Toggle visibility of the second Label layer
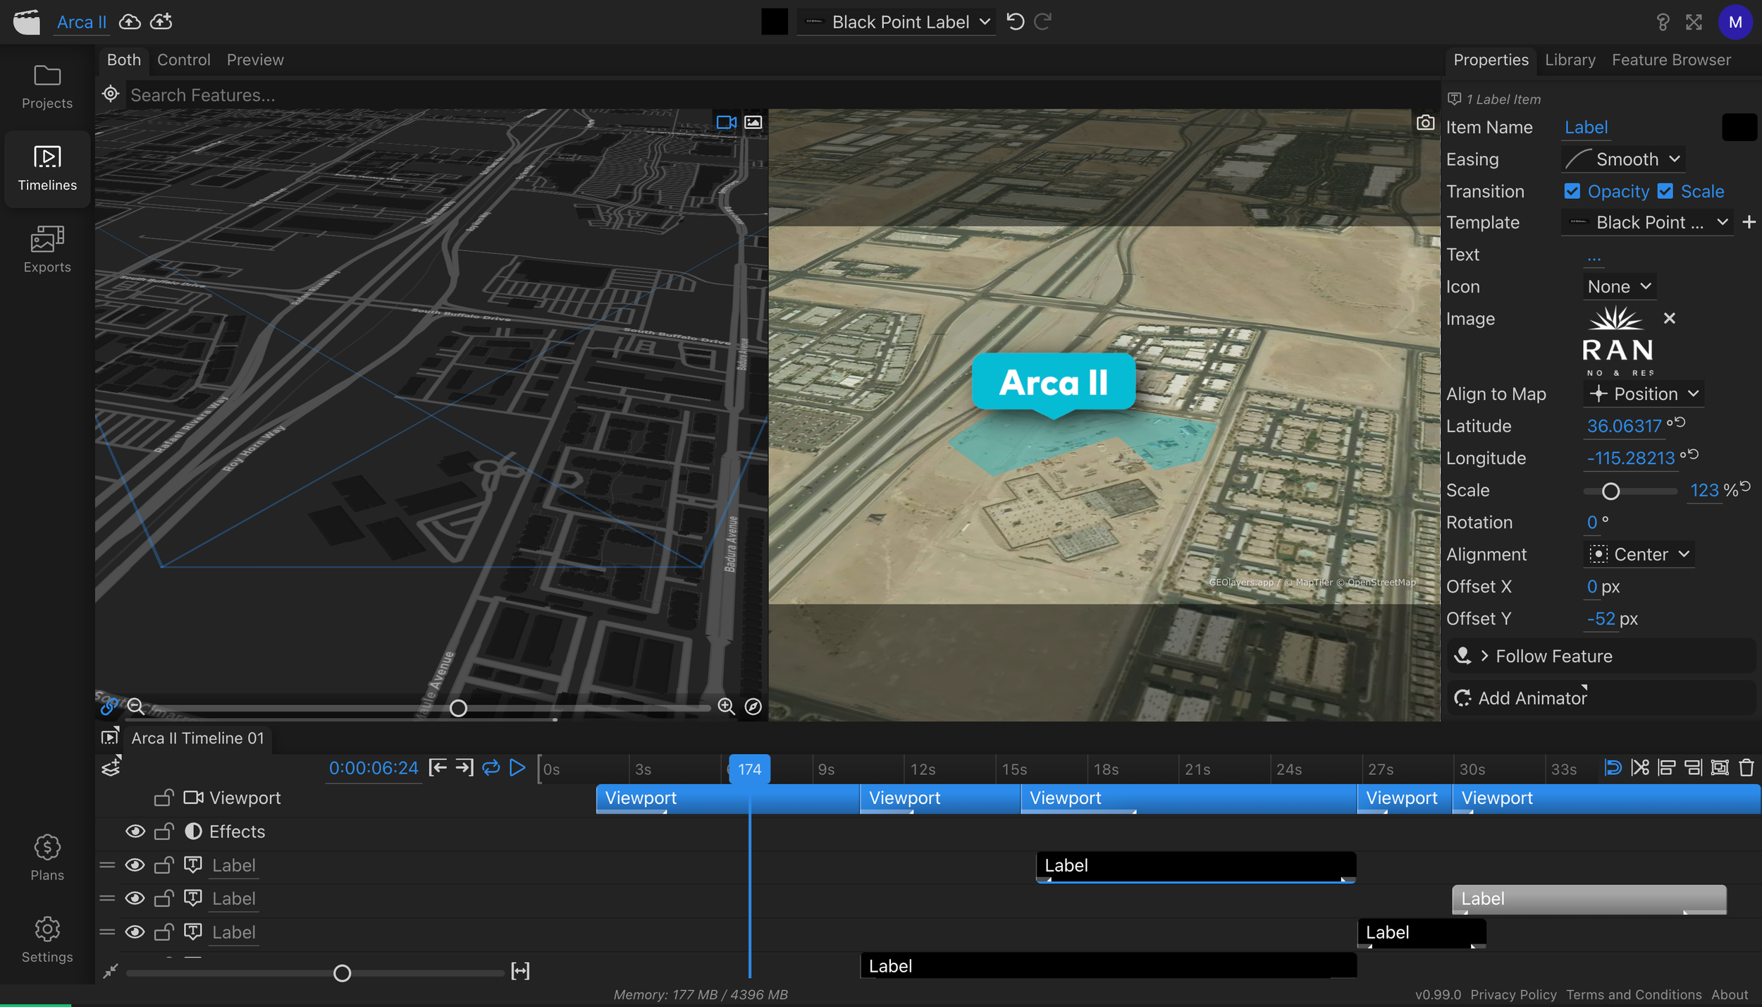The image size is (1762, 1007). pyautogui.click(x=135, y=898)
